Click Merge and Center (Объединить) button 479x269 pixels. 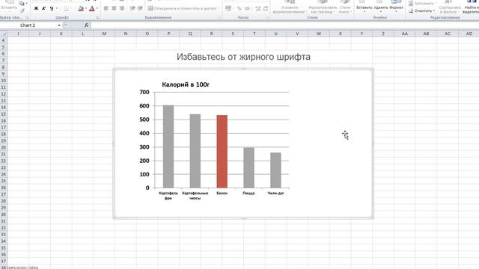pyautogui.click(x=183, y=8)
